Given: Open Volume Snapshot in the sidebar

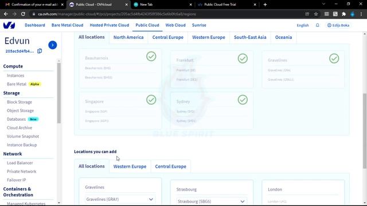Looking at the screenshot, I should (x=23, y=136).
